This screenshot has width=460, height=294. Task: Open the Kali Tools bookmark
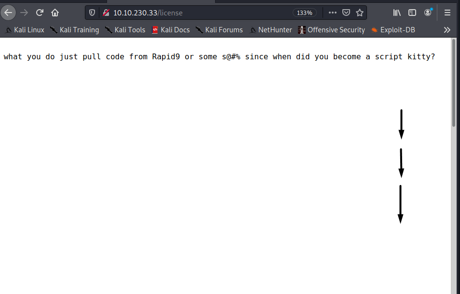(125, 30)
